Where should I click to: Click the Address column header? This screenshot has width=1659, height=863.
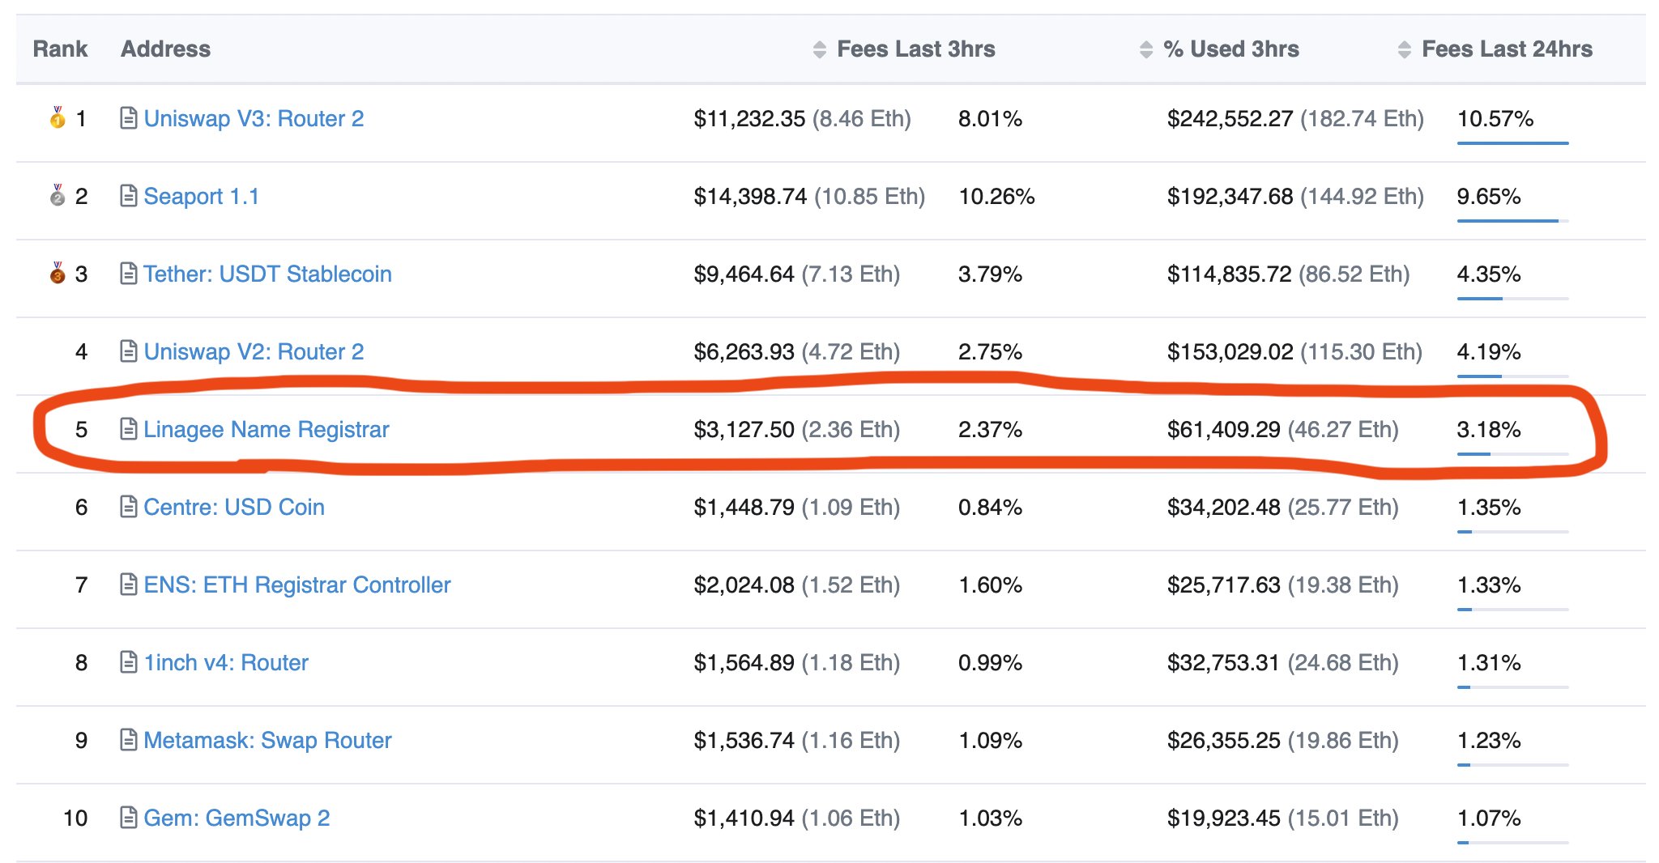(165, 49)
